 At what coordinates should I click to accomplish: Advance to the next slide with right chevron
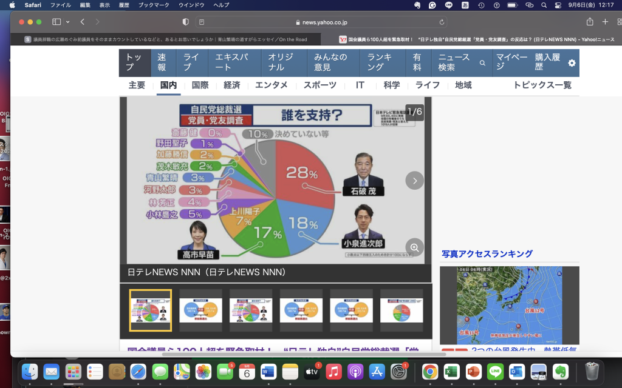415,180
